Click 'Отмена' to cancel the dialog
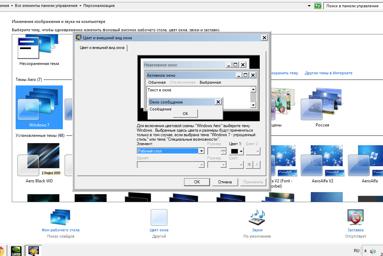Image resolution: width=383 pixels, height=256 pixels. click(225, 182)
